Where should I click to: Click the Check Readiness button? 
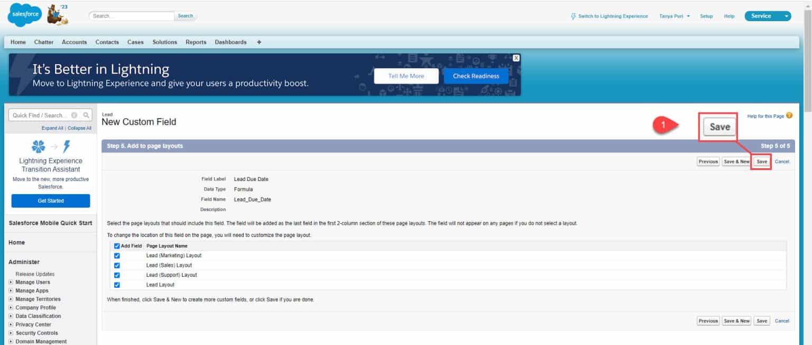click(476, 76)
